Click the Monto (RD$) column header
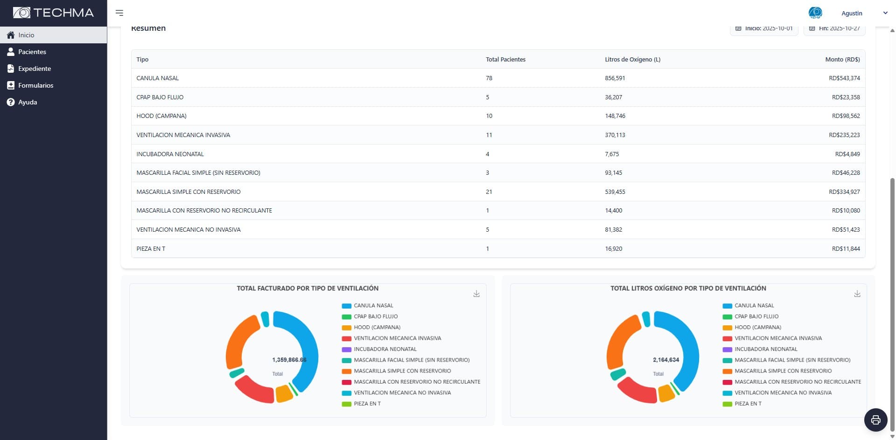This screenshot has height=440, width=896. (x=842, y=59)
